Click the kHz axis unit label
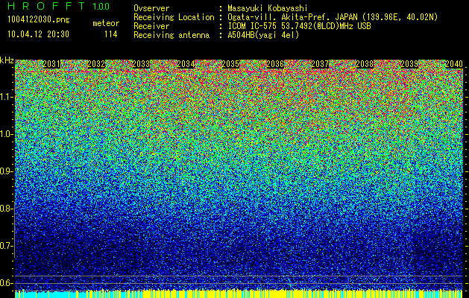The width and height of the screenshot is (469, 298). 7,60
